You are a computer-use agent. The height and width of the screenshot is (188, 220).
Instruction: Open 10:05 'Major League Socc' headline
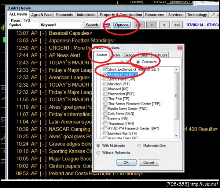70,159
